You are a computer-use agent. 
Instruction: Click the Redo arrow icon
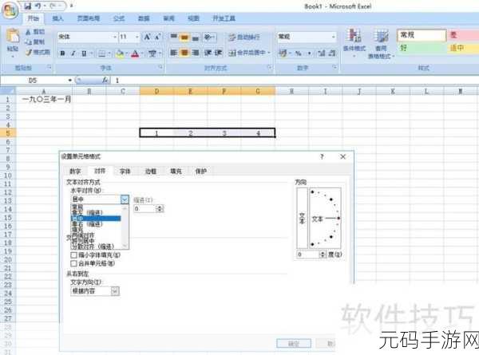coord(52,6)
